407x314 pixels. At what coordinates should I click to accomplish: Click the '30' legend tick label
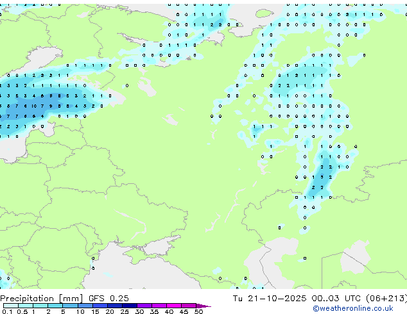pos(139,311)
